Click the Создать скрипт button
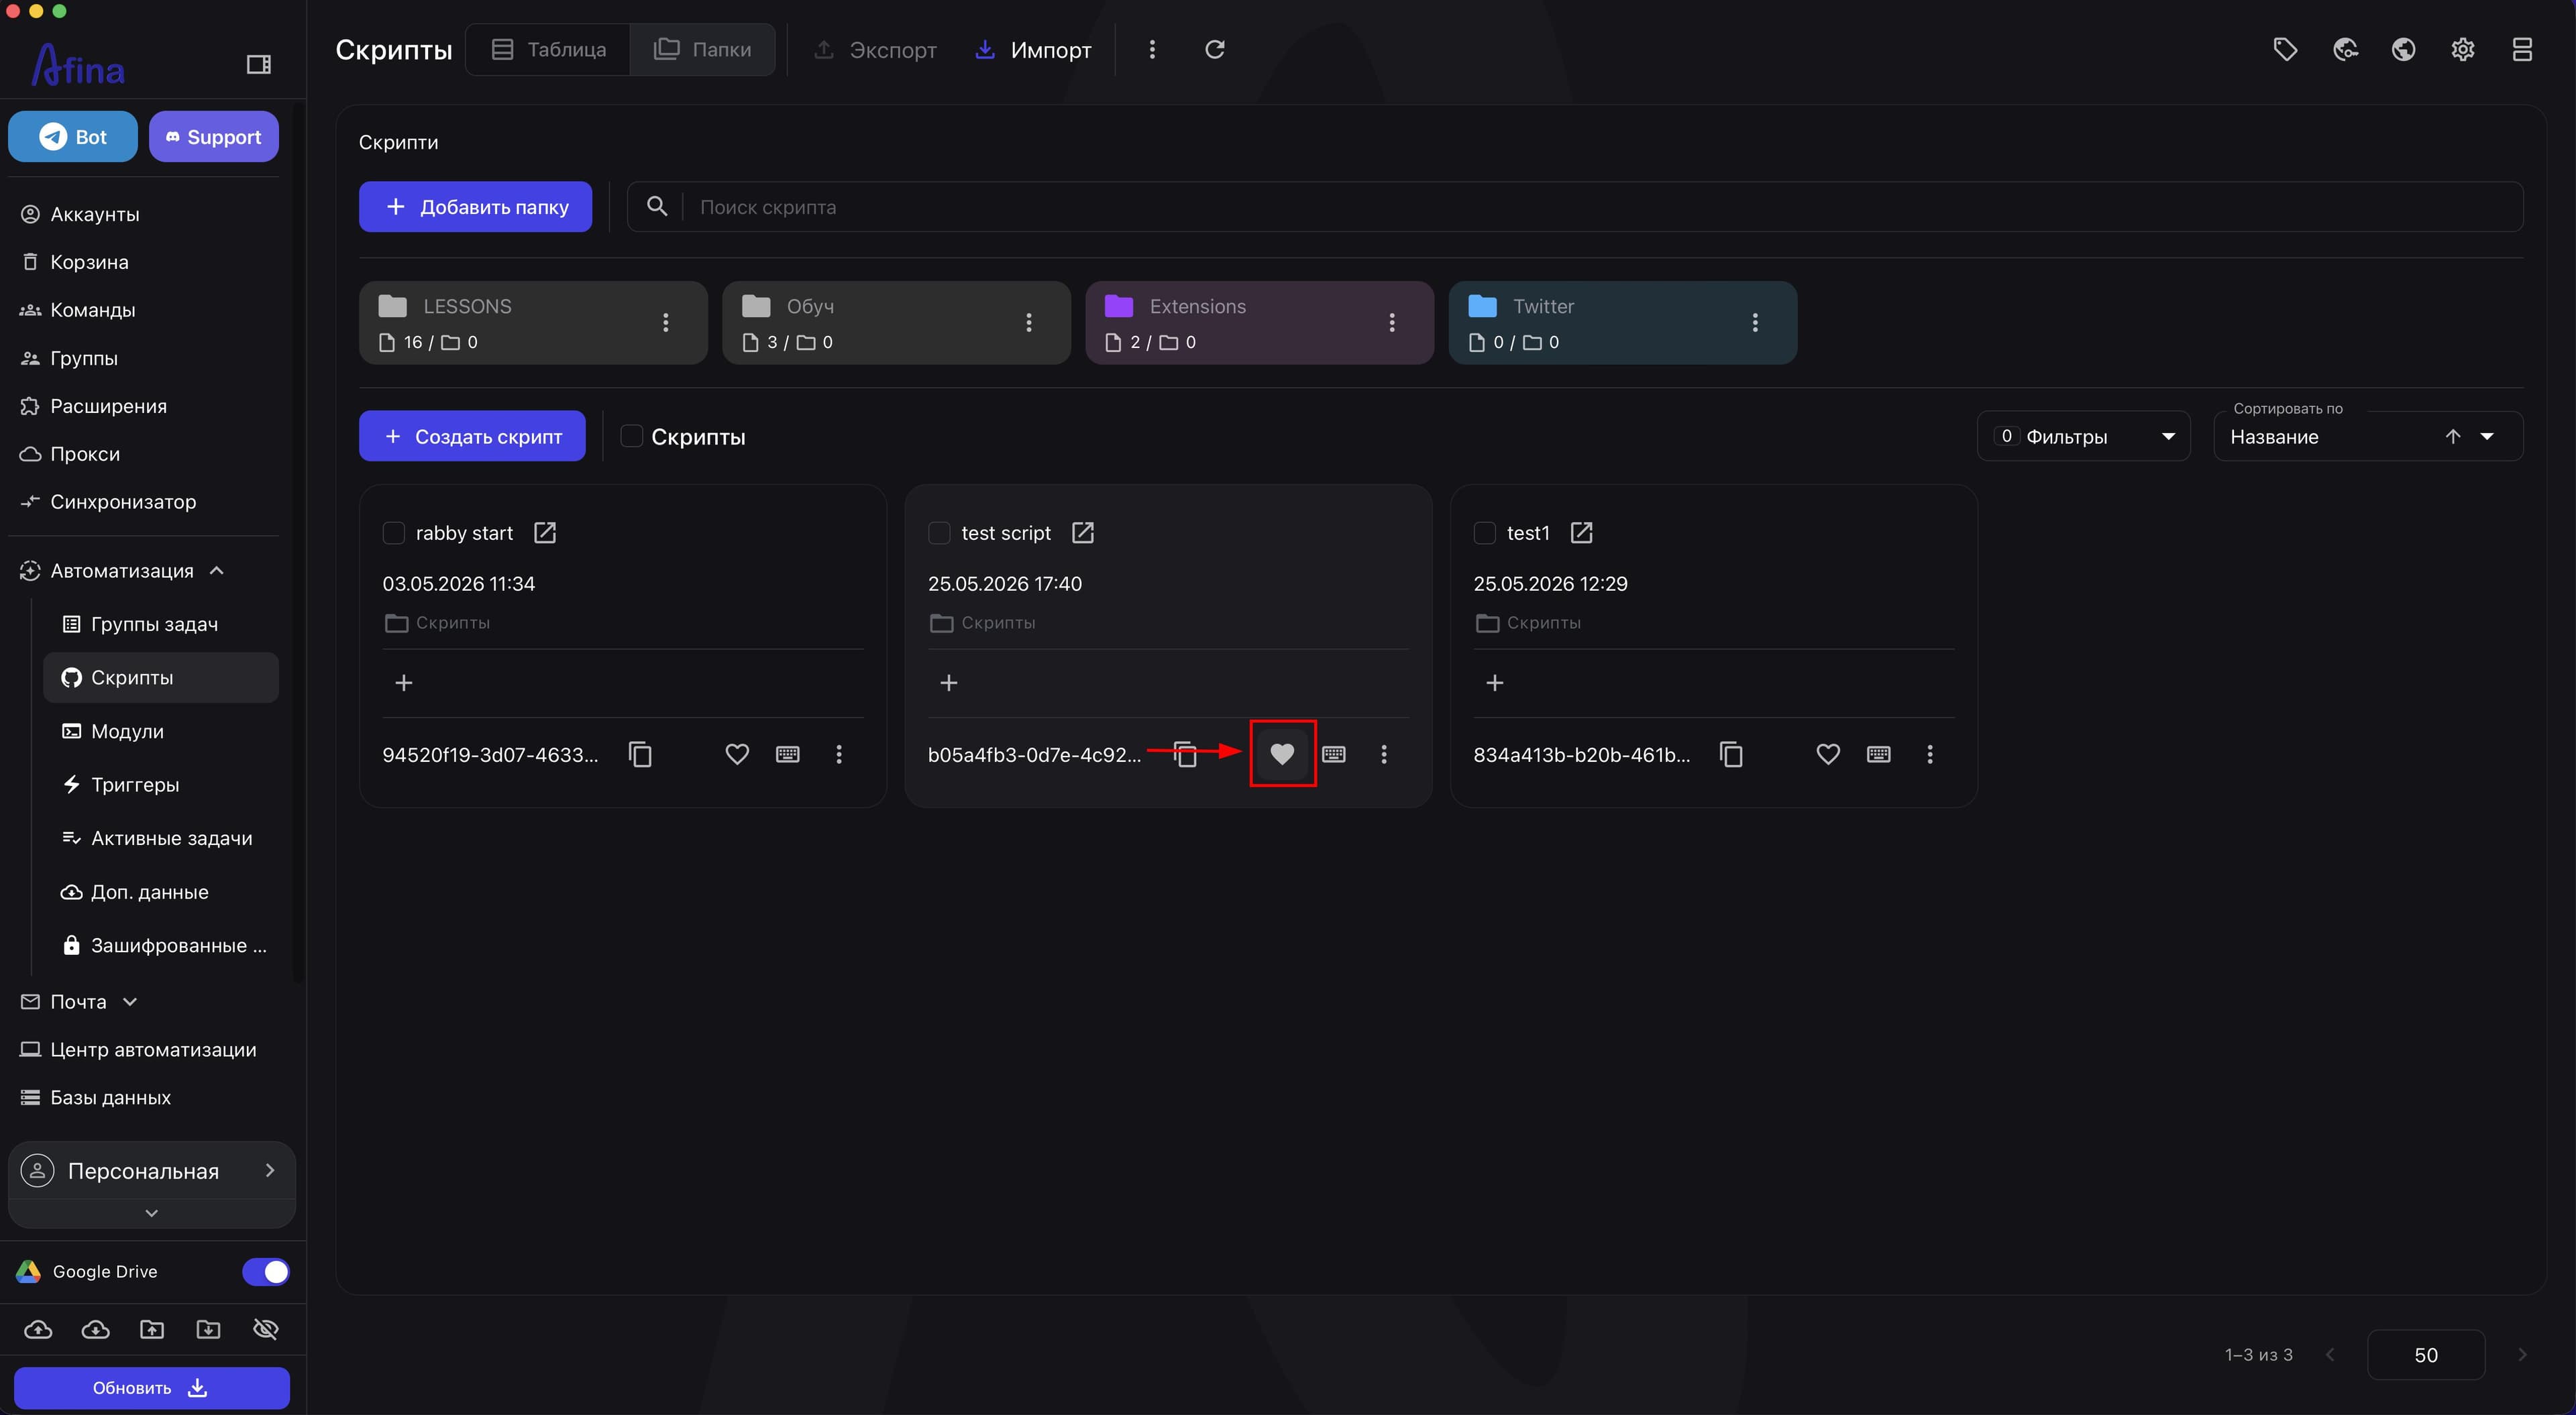 472,436
